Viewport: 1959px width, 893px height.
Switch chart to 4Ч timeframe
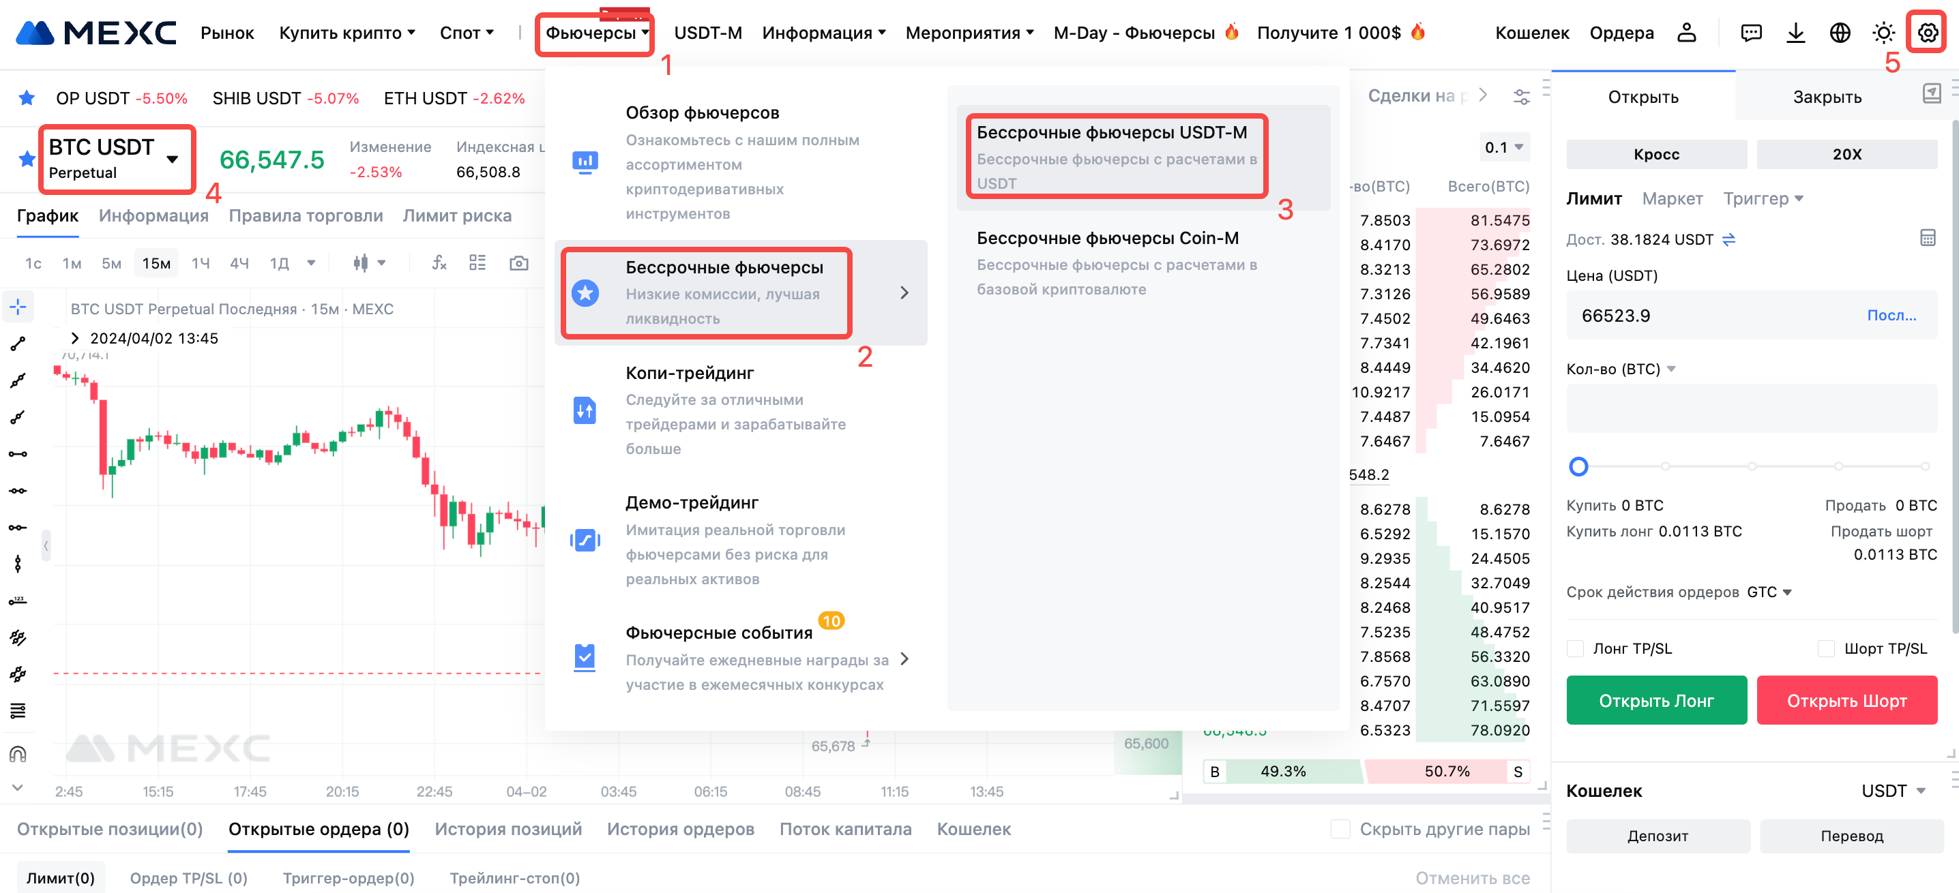point(239,263)
